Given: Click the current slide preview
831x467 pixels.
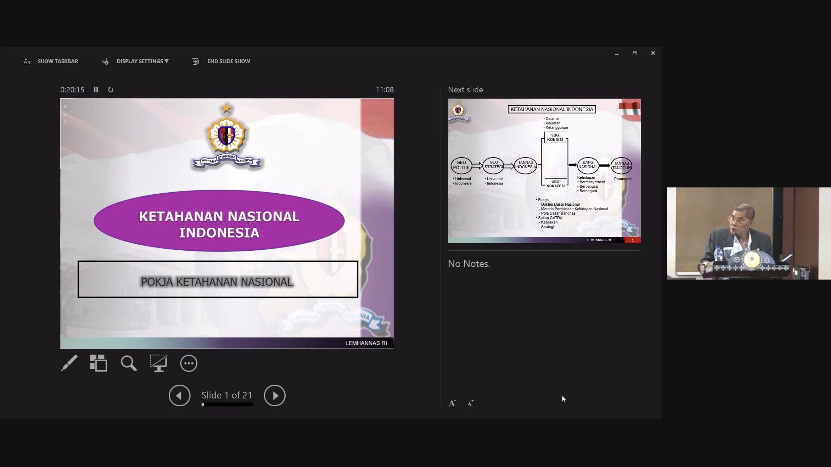Looking at the screenshot, I should 227,223.
